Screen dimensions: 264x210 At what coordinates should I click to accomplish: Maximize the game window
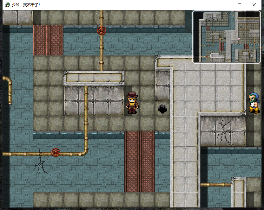(240, 5)
